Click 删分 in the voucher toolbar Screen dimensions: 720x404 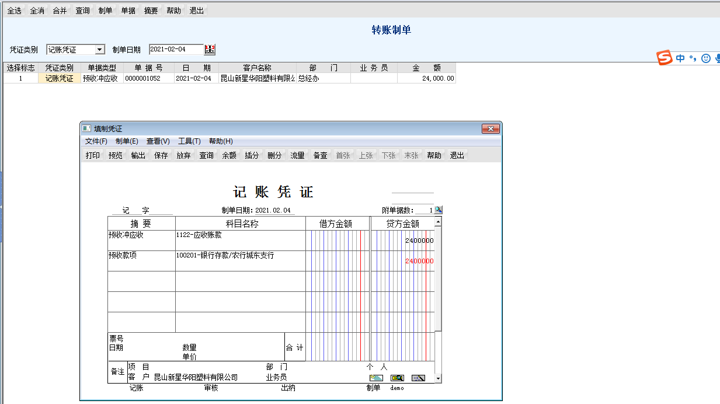click(275, 155)
